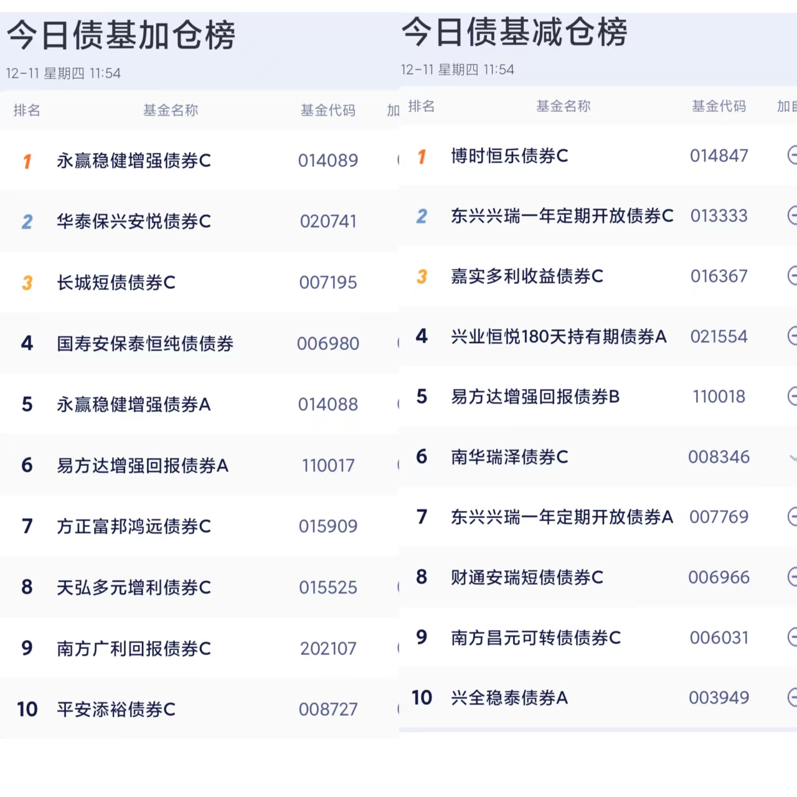Click rank number 10 beside 兴全稳泰债券A
797x797 pixels.
pos(422,697)
